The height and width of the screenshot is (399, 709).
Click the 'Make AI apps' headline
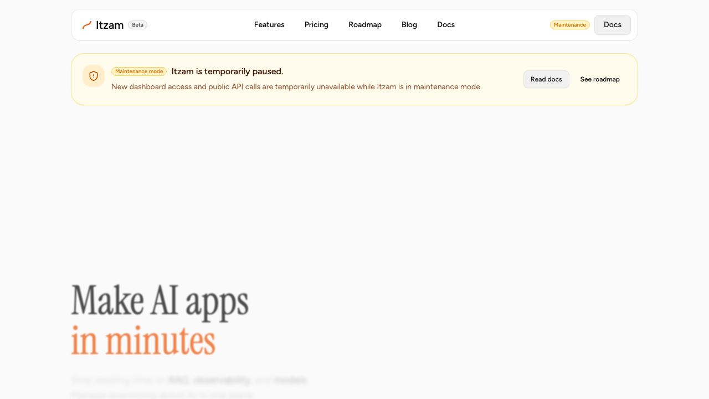coord(160,301)
